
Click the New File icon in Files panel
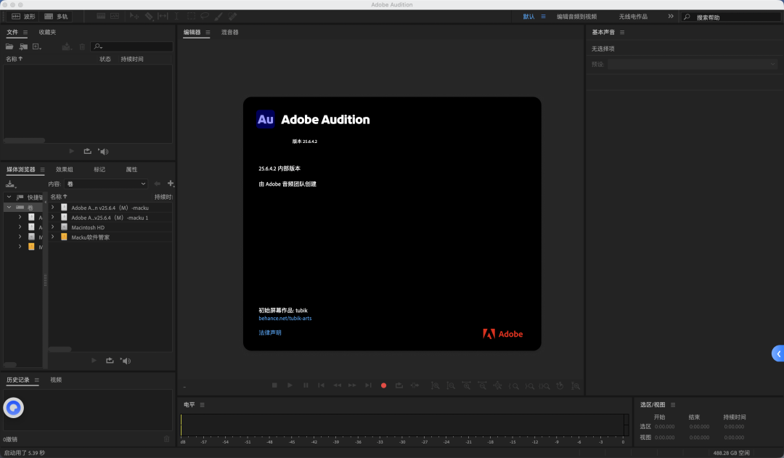(36, 46)
